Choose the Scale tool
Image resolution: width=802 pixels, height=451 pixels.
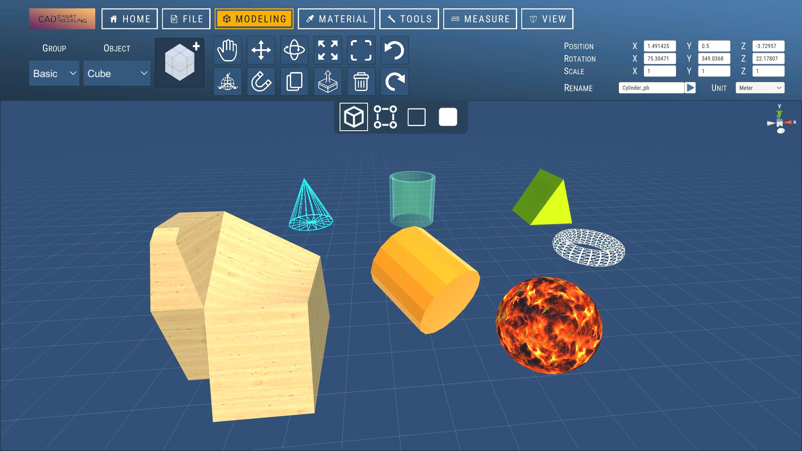tap(327, 50)
